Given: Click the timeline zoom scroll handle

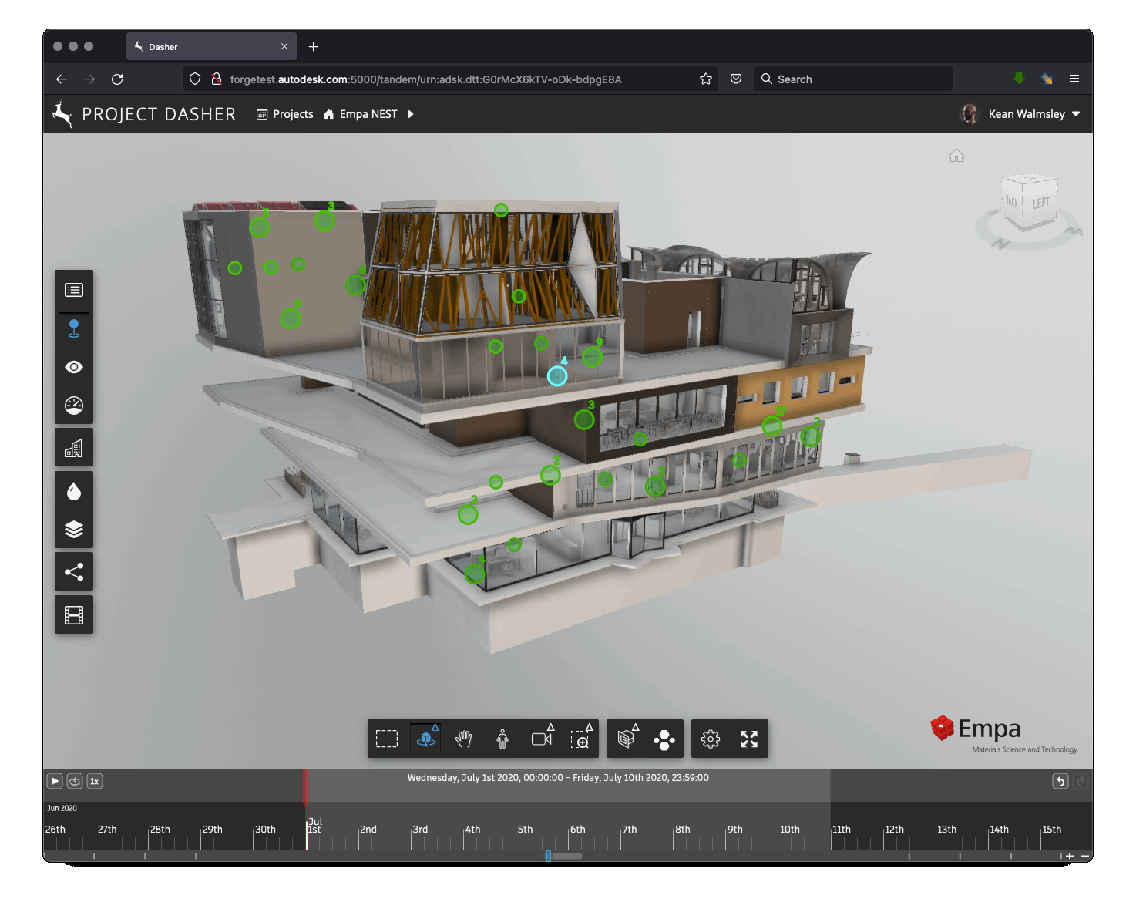Looking at the screenshot, I should coord(549,856).
